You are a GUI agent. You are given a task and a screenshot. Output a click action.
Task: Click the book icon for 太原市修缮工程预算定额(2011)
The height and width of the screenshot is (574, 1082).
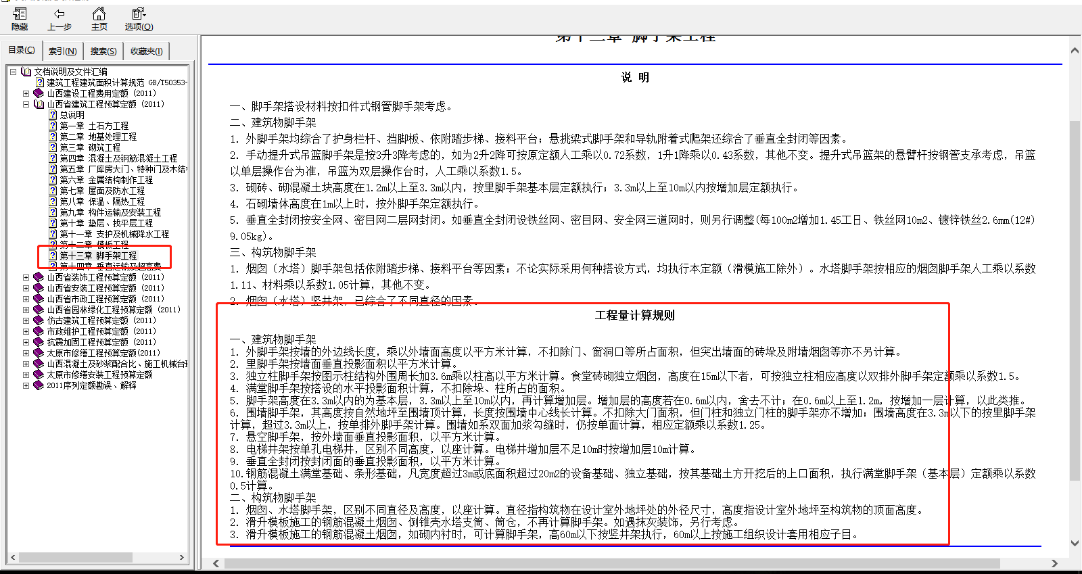pyautogui.click(x=39, y=353)
